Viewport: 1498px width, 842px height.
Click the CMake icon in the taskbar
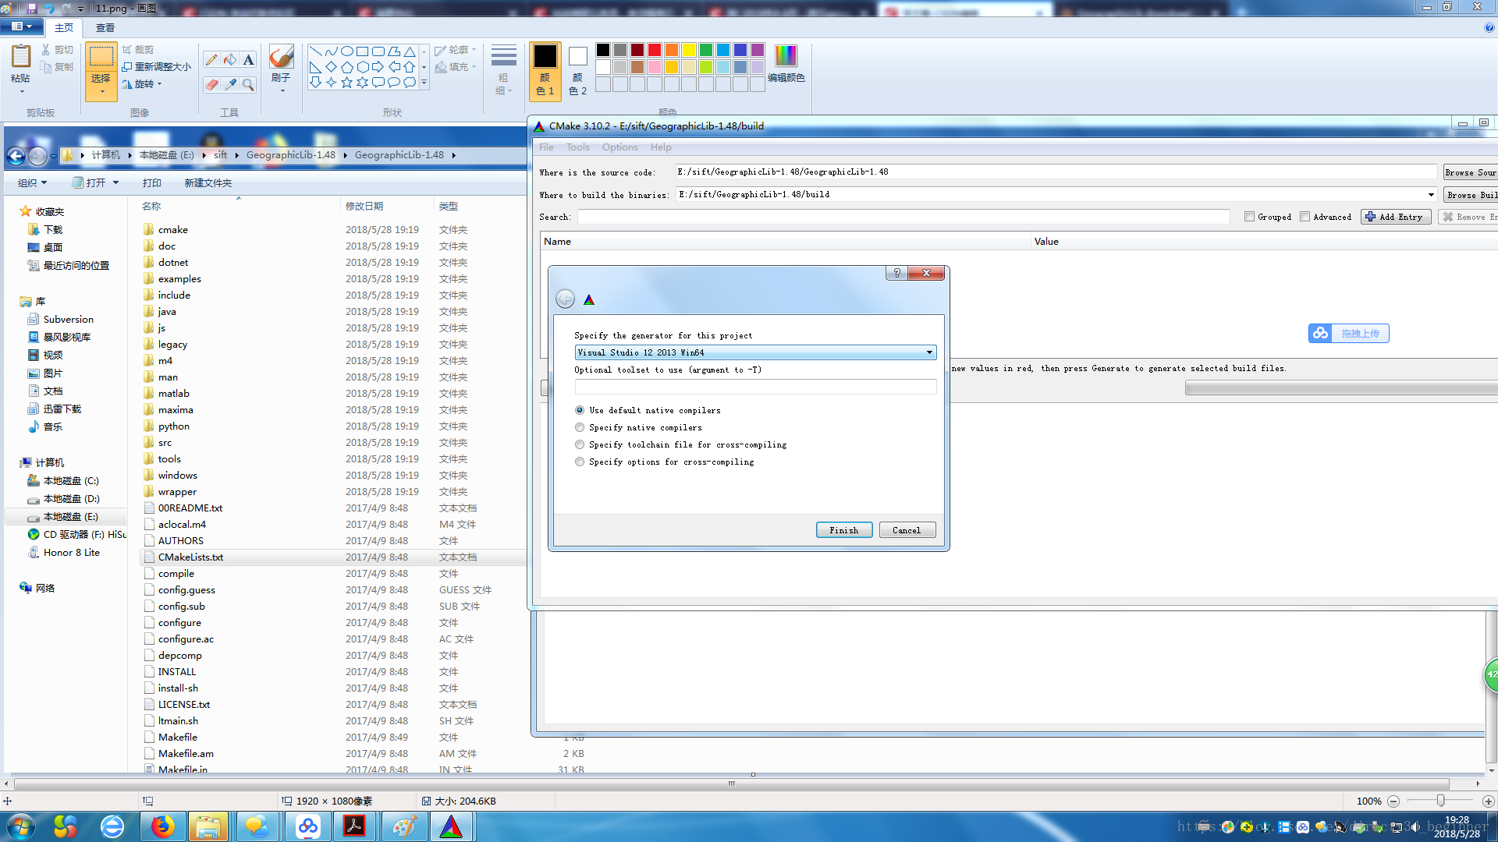[451, 826]
